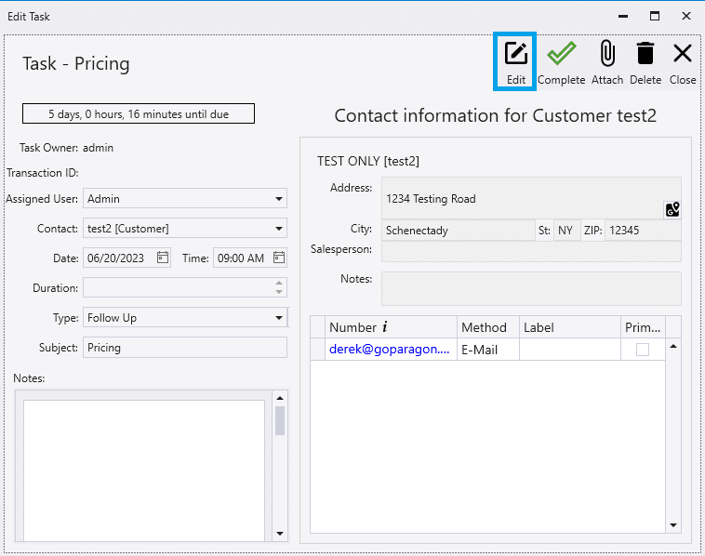Open map location icon beside address
Viewport: 705px width, 556px height.
(x=672, y=209)
